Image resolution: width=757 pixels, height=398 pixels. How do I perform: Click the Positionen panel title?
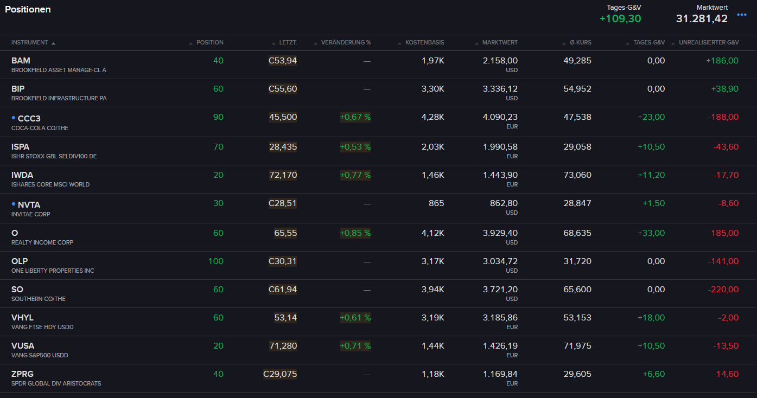tap(28, 9)
